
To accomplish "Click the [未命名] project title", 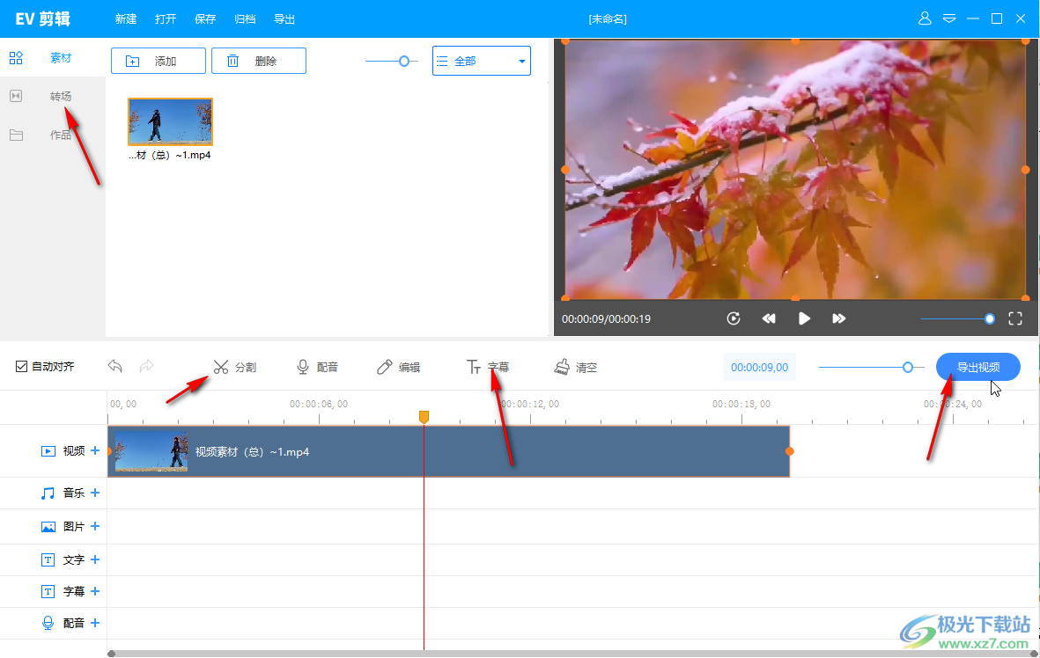I will [x=608, y=19].
